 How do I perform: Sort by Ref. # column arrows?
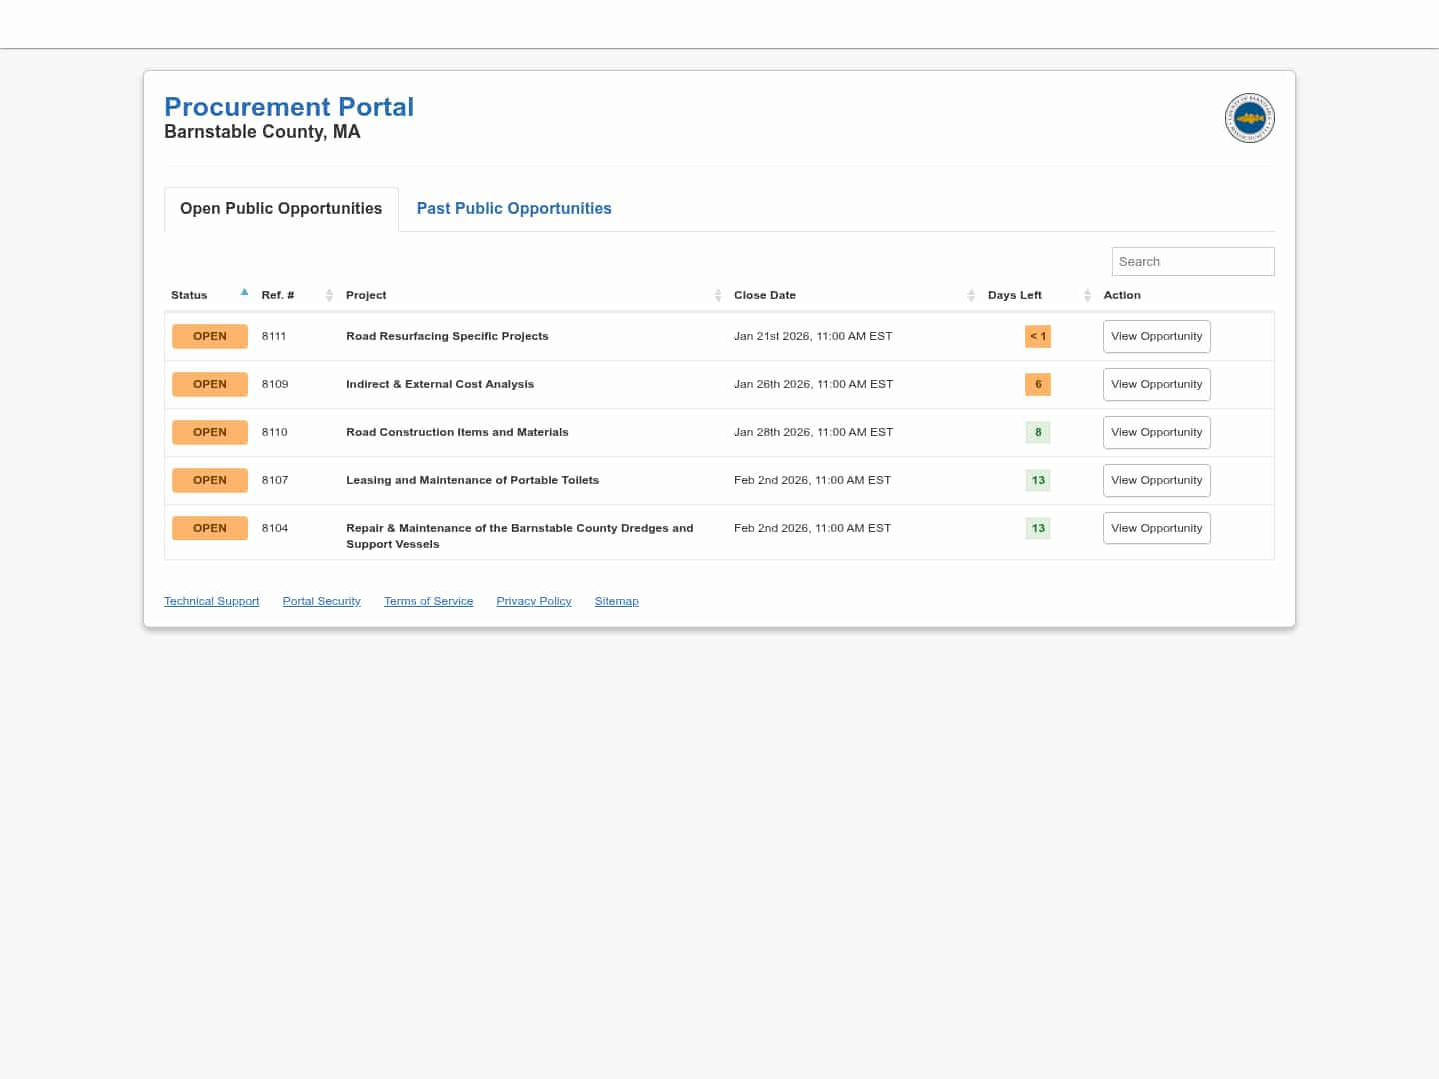[x=329, y=295]
